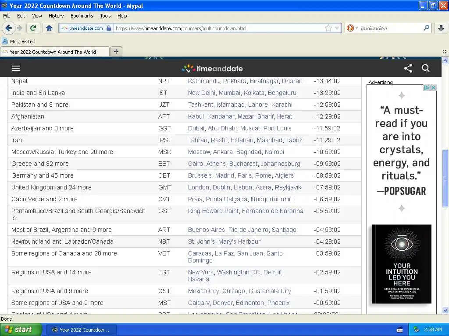Screen dimensions: 449x336
Task: Open the Most Visited bookmarks folder
Action: (x=18, y=42)
